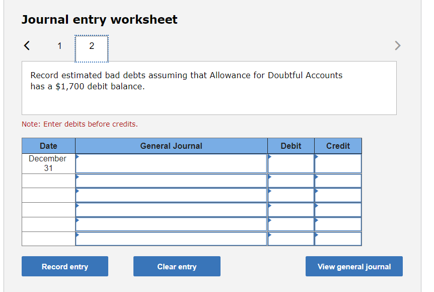Click the left navigation chevron arrow
The width and height of the screenshot is (434, 292).
click(26, 45)
